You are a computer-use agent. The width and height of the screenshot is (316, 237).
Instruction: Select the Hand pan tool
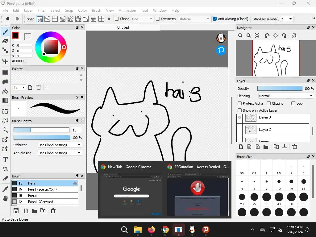click(5, 198)
